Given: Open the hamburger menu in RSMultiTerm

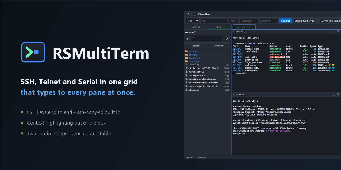Looking at the screenshot, I should pyautogui.click(x=188, y=14).
